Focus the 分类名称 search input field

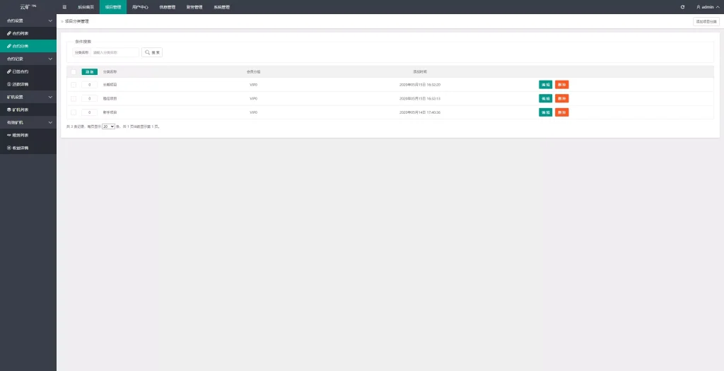click(115, 52)
